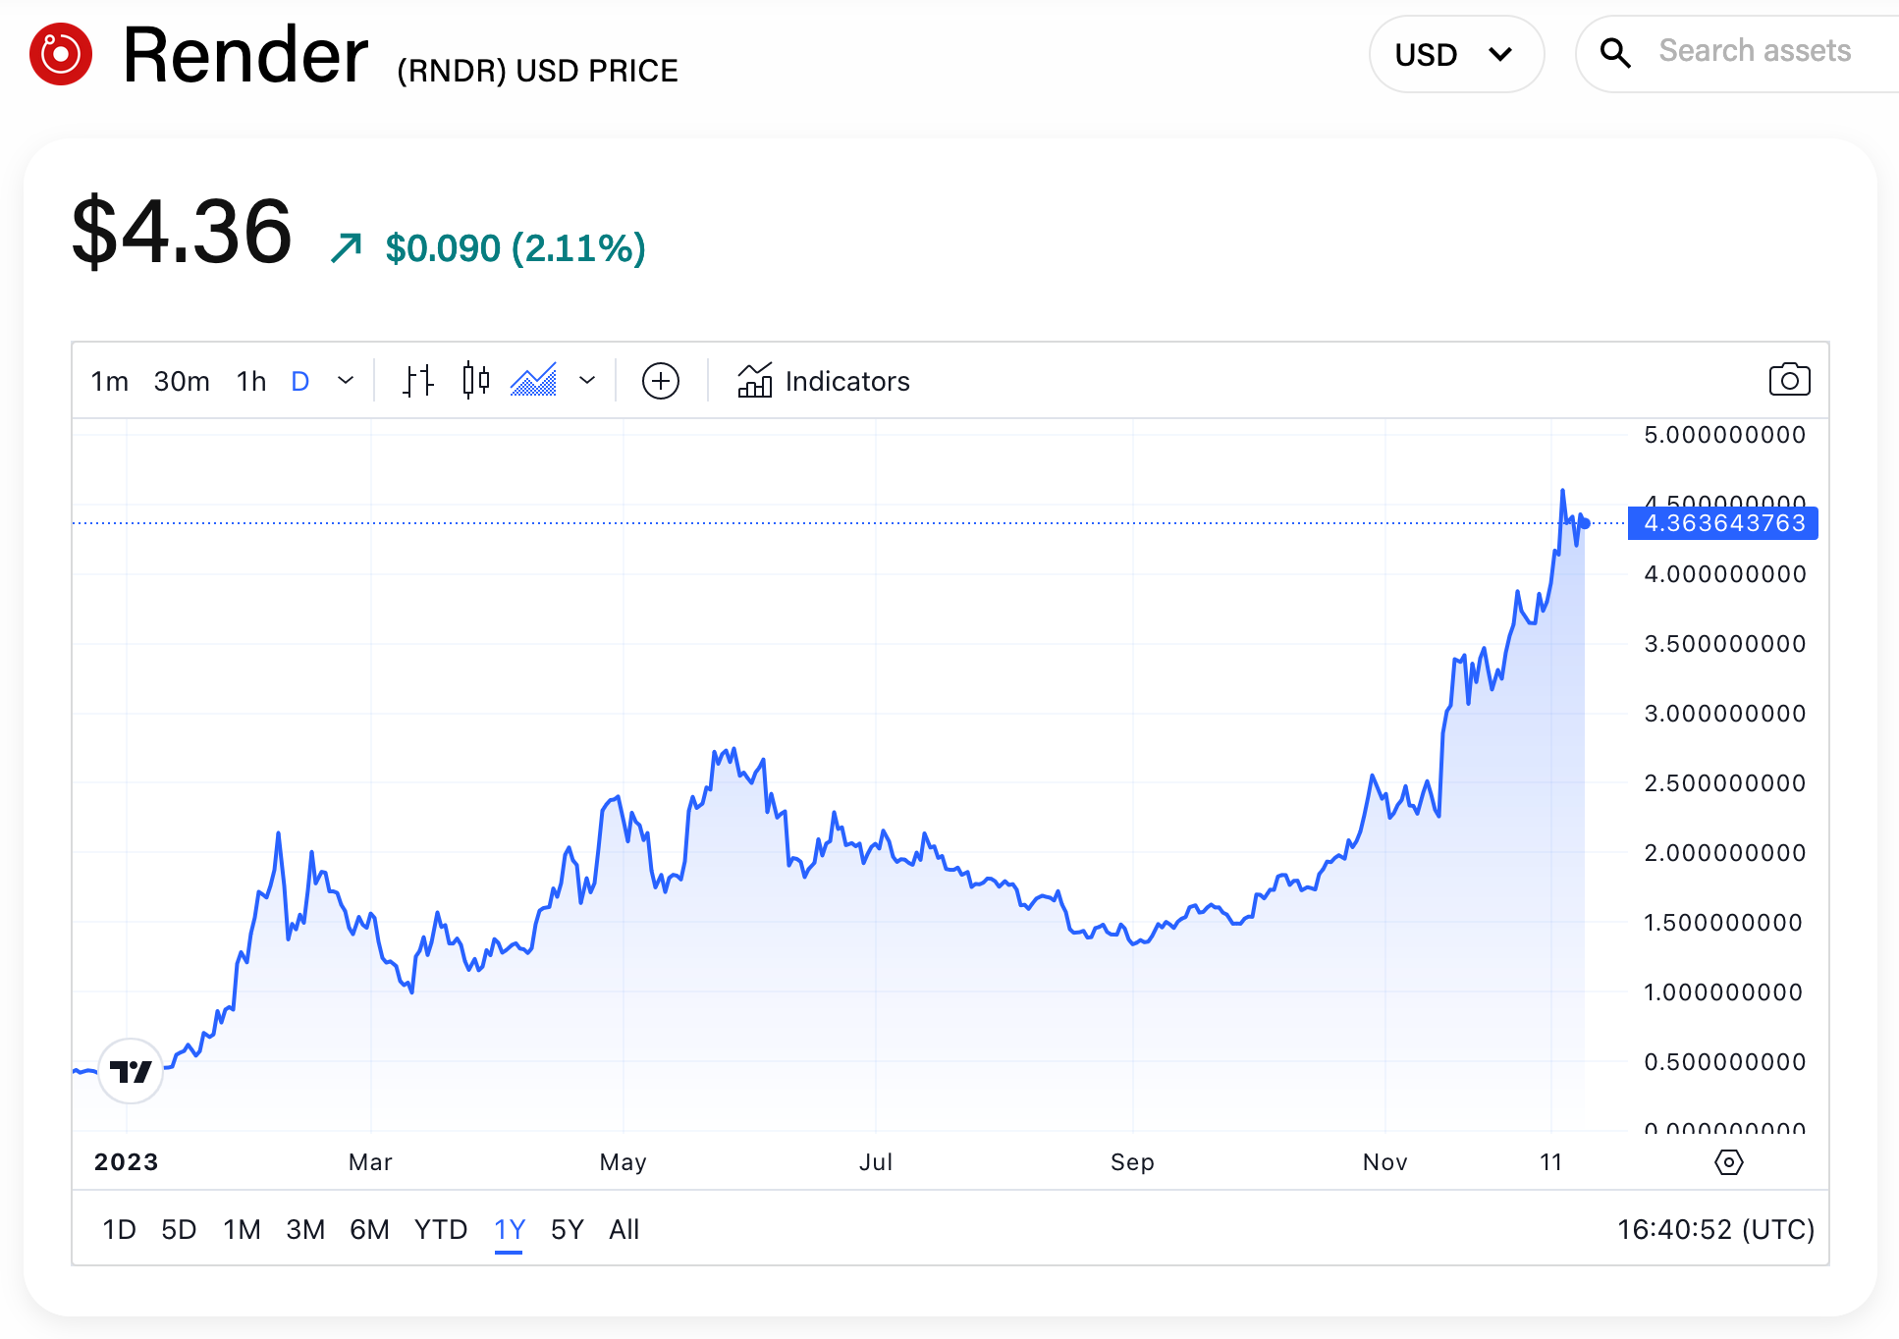Expand the chart style chevron menu
Image resolution: width=1899 pixels, height=1339 pixels.
[587, 381]
